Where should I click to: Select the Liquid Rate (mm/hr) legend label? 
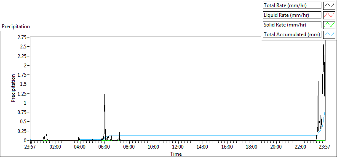coord(292,15)
